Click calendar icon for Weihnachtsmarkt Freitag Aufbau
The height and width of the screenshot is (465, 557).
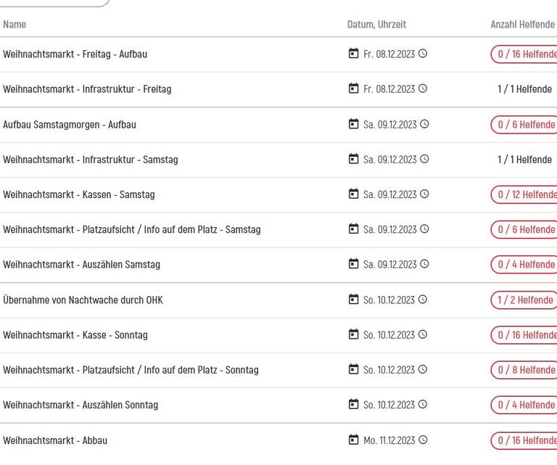353,54
